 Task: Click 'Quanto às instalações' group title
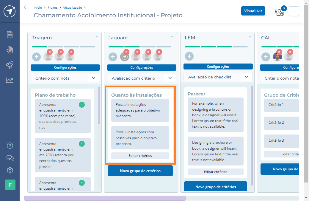point(137,95)
